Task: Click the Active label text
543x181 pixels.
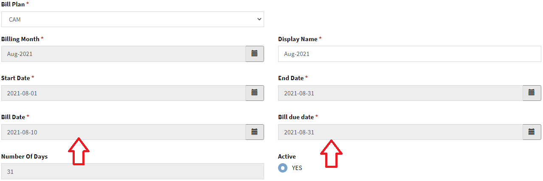Action: [287, 156]
